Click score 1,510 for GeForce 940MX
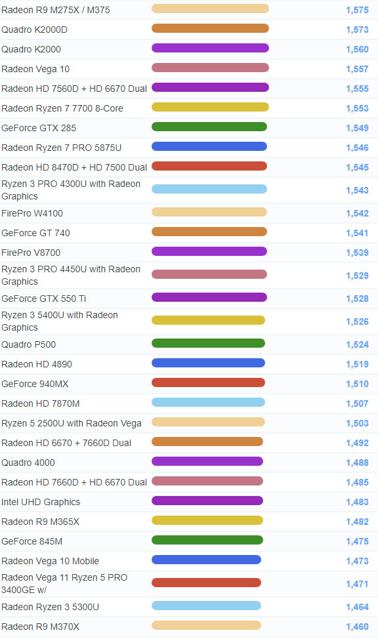 coord(357,384)
